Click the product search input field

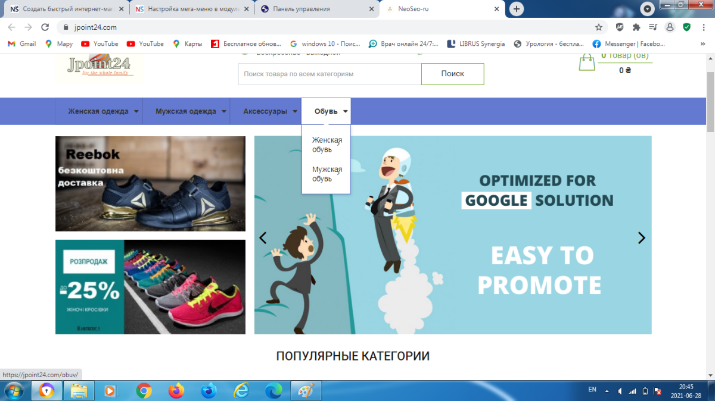point(329,74)
